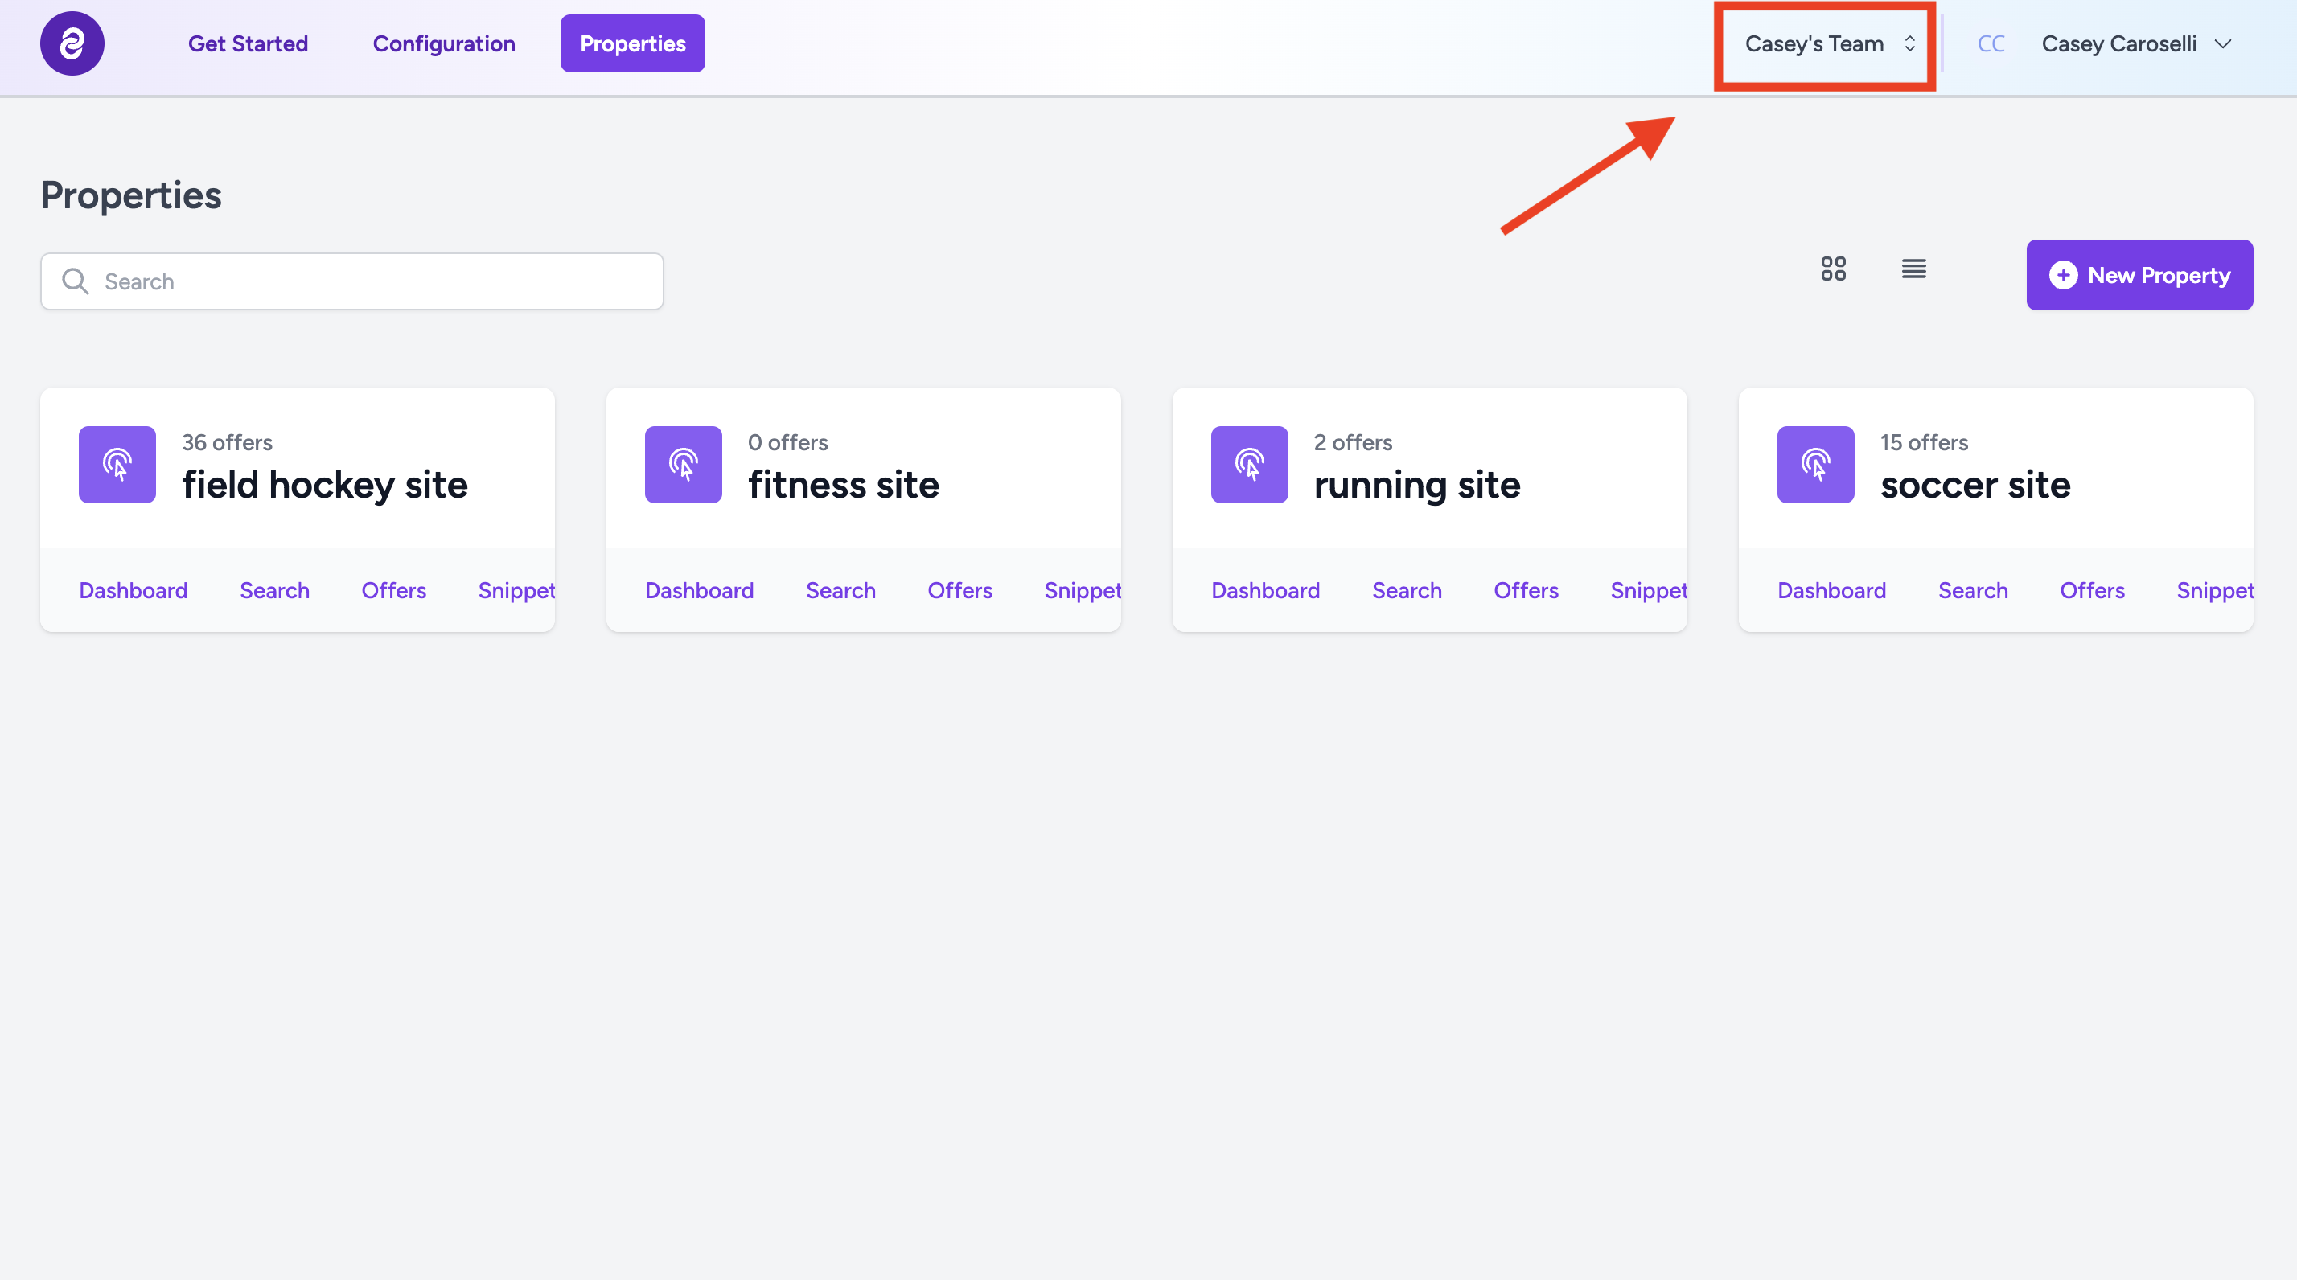The image size is (2297, 1280).
Task: Open Snippet for fitness site
Action: [x=1083, y=591]
